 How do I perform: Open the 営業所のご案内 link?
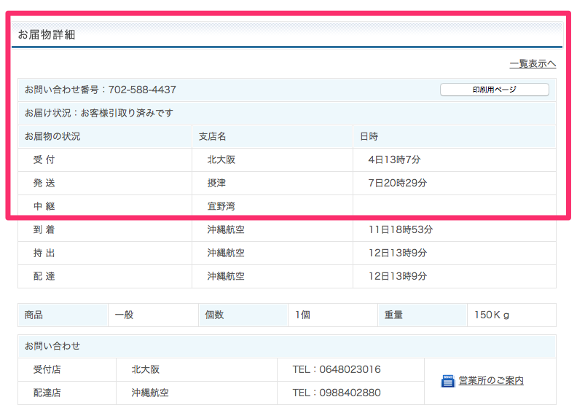click(x=490, y=381)
